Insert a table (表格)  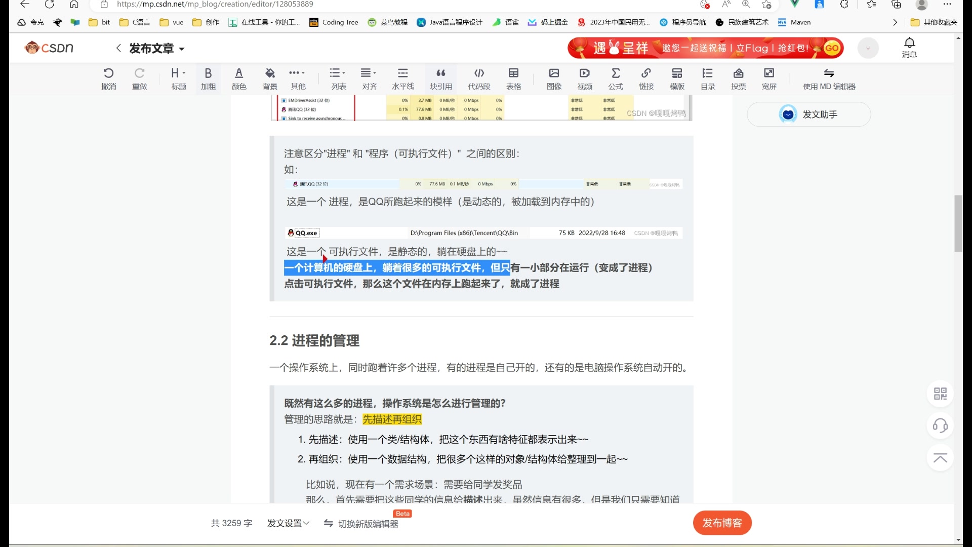coord(513,79)
